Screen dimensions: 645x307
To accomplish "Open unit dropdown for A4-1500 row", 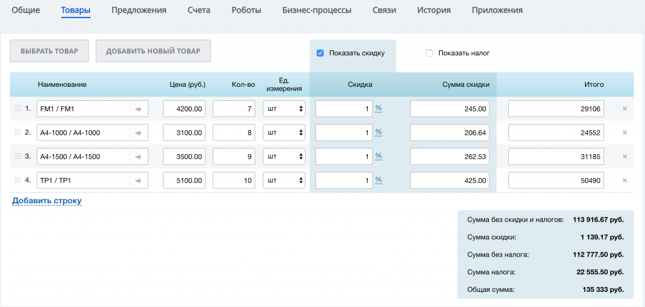I will (x=283, y=157).
